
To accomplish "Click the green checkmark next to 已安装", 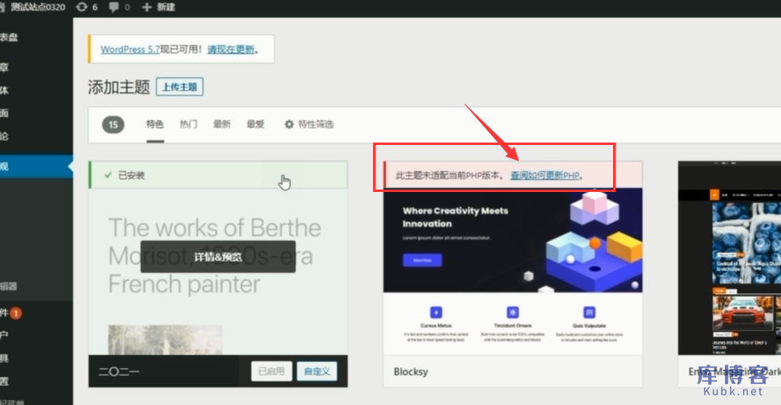I will tap(108, 175).
